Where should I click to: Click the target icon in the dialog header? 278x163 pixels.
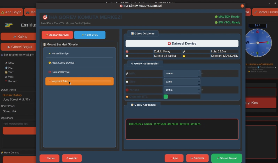click(x=45, y=17)
